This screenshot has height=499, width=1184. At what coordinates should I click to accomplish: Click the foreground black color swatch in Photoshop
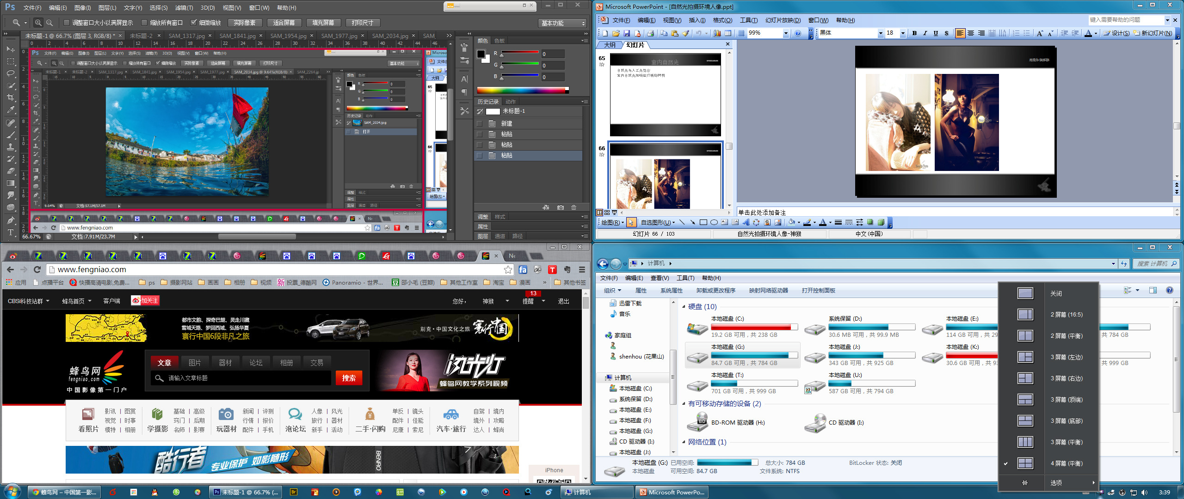(x=481, y=54)
